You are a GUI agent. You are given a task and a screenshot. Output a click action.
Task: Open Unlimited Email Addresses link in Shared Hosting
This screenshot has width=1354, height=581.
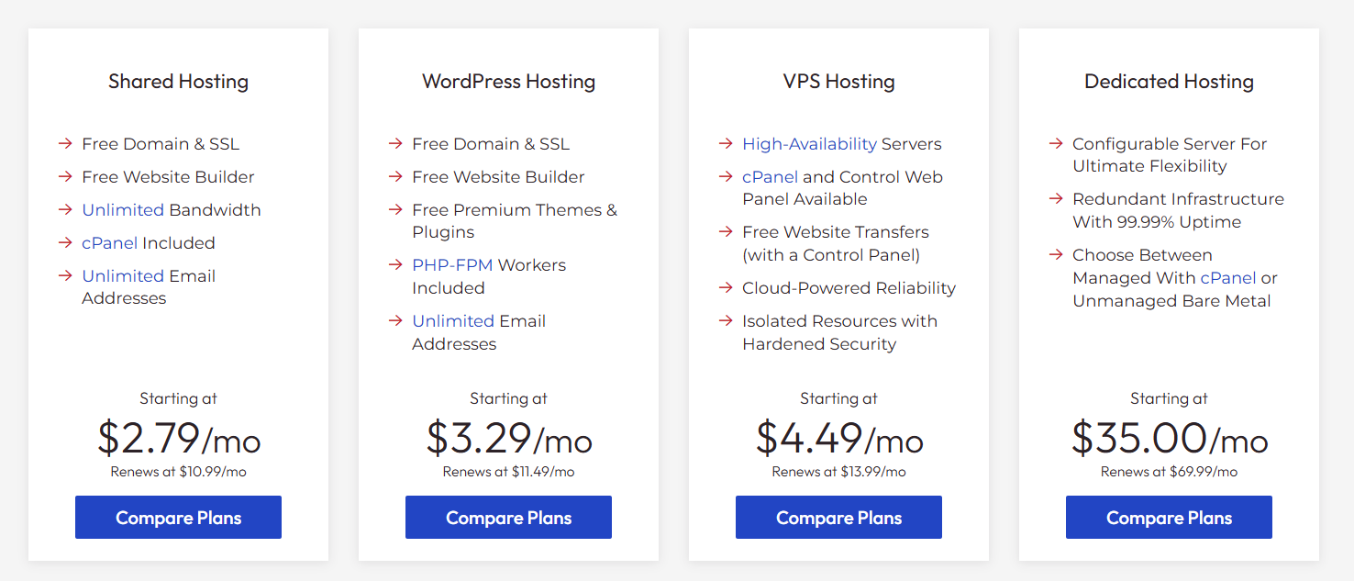tap(123, 276)
